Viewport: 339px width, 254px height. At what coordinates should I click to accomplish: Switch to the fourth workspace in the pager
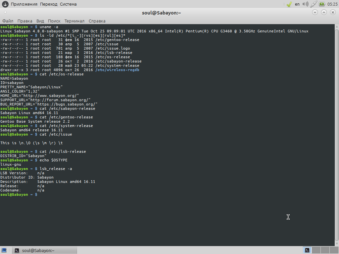(x=334, y=250)
